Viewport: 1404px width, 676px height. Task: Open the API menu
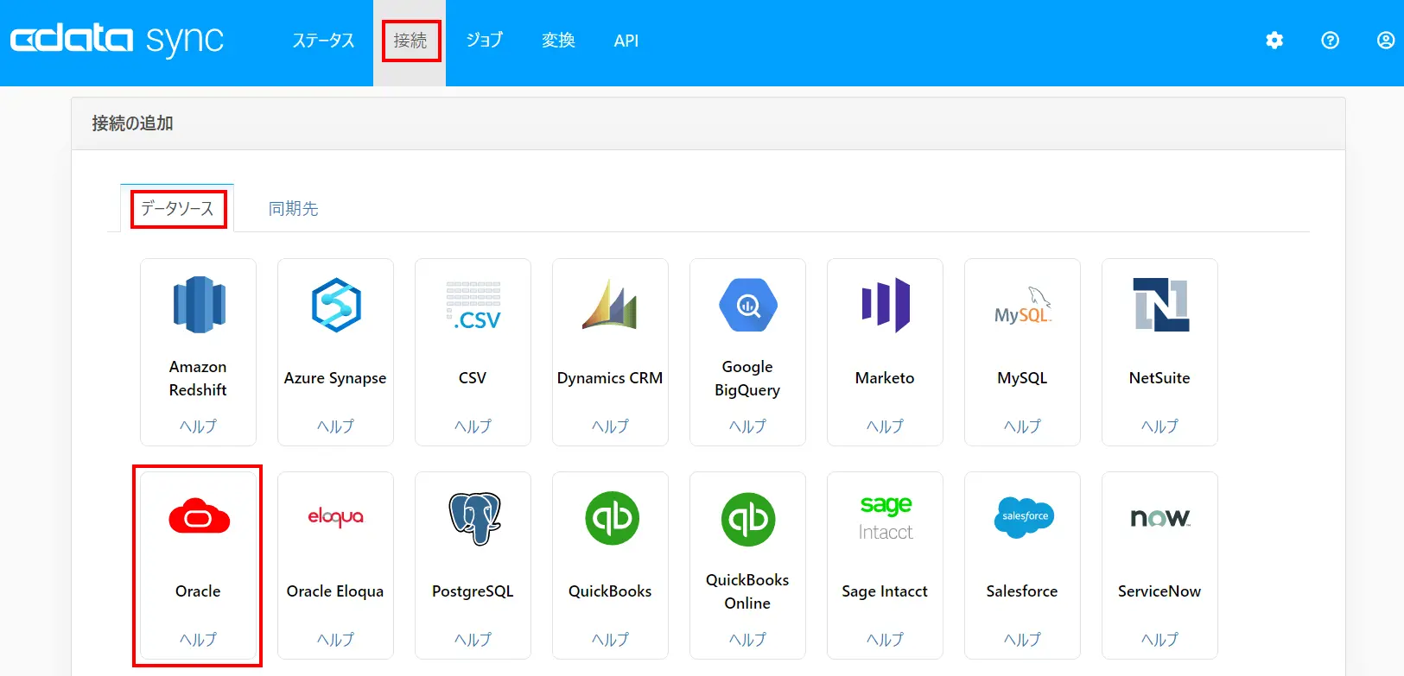(x=626, y=41)
